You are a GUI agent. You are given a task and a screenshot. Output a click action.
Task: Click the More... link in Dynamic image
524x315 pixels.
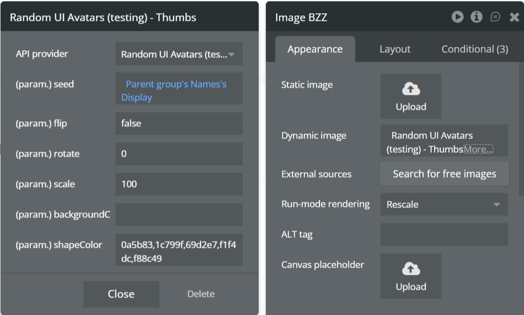[478, 149]
